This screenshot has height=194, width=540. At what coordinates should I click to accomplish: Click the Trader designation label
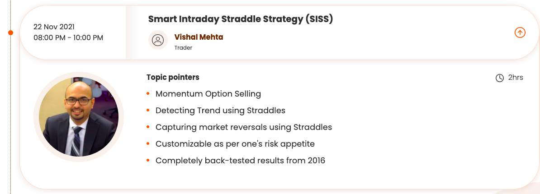coord(183,48)
